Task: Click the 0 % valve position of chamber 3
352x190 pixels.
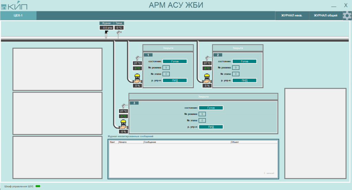Action: click(123, 132)
